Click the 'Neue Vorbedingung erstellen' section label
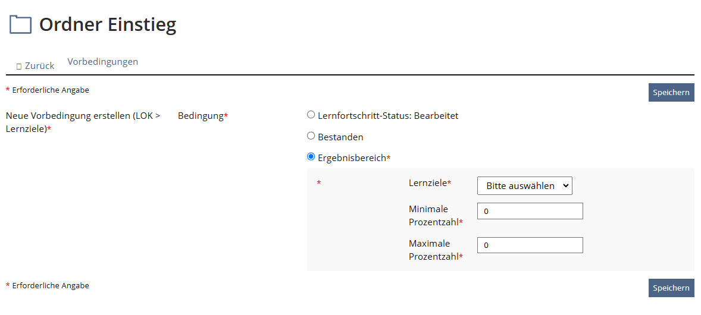Image resolution: width=701 pixels, height=315 pixels. click(x=83, y=122)
